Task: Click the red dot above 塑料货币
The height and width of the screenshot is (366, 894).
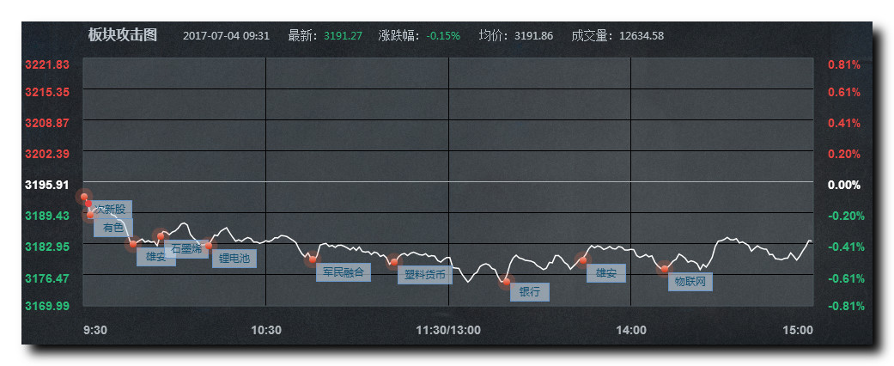Action: point(394,262)
